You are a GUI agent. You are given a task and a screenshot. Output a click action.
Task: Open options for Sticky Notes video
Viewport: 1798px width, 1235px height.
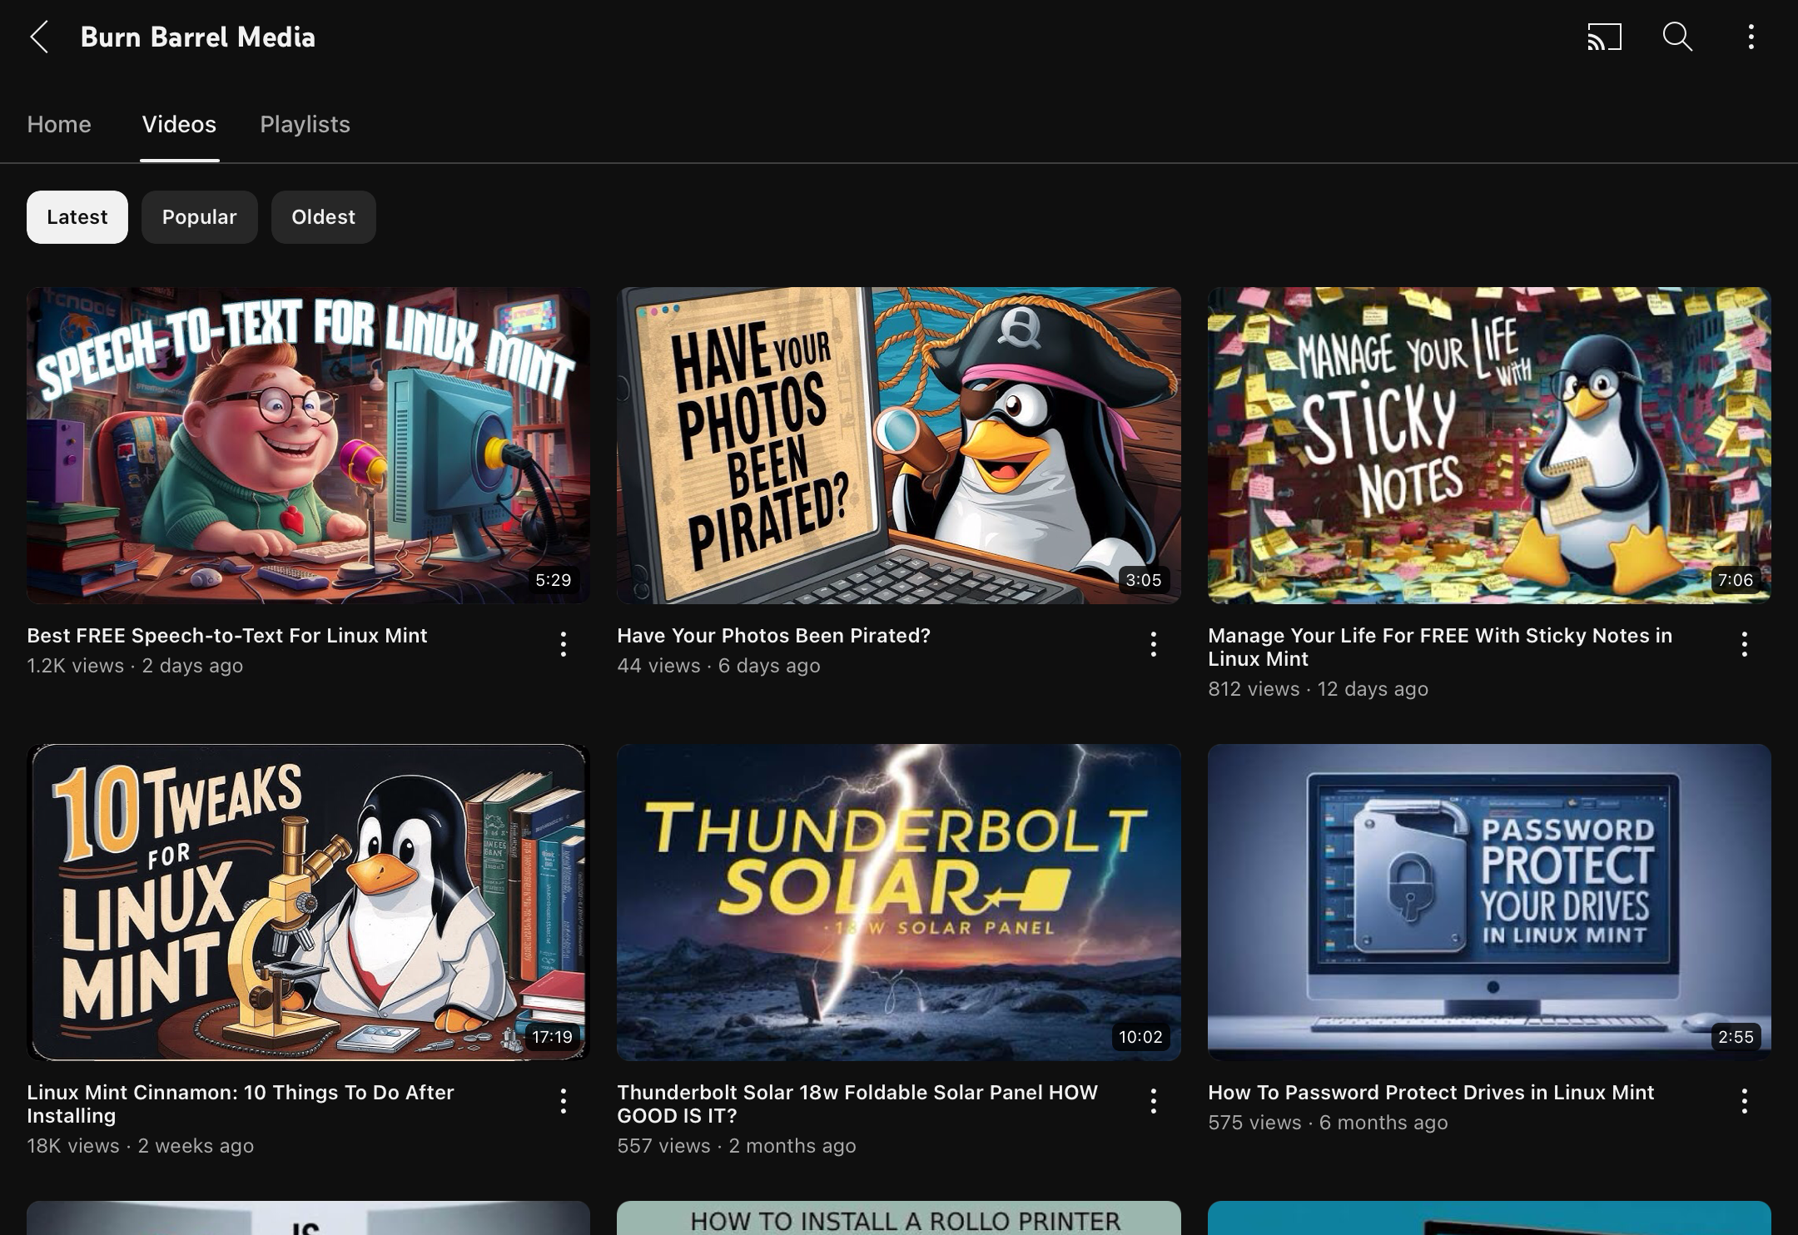[1744, 644]
